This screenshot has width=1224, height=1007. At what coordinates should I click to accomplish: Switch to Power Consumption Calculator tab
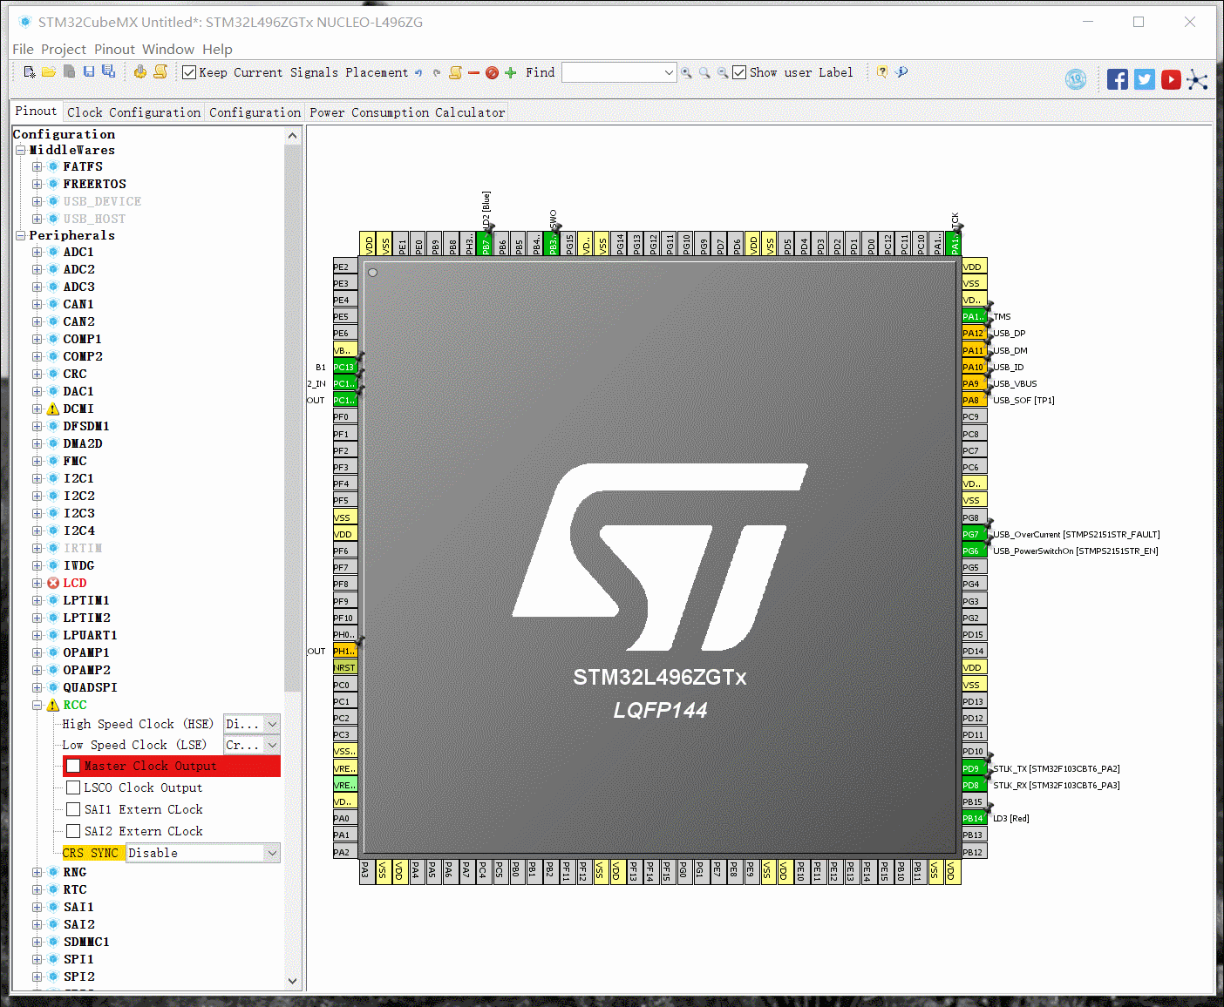click(x=407, y=112)
